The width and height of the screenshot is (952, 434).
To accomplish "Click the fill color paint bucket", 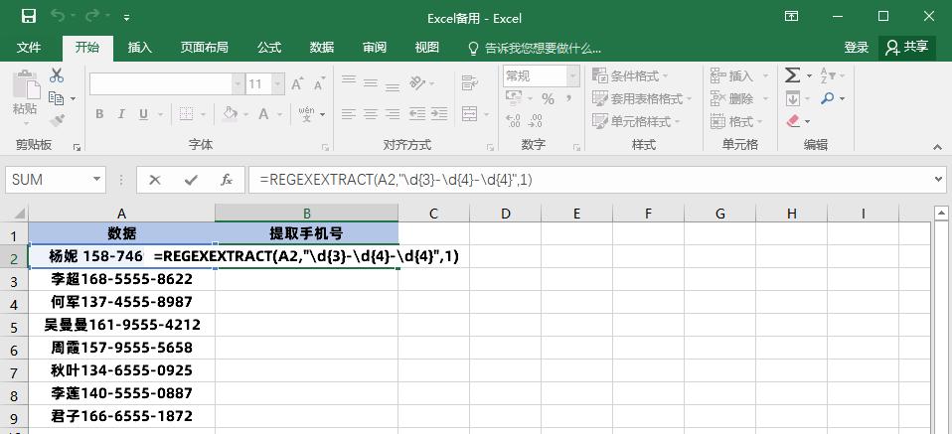I will 231,113.
